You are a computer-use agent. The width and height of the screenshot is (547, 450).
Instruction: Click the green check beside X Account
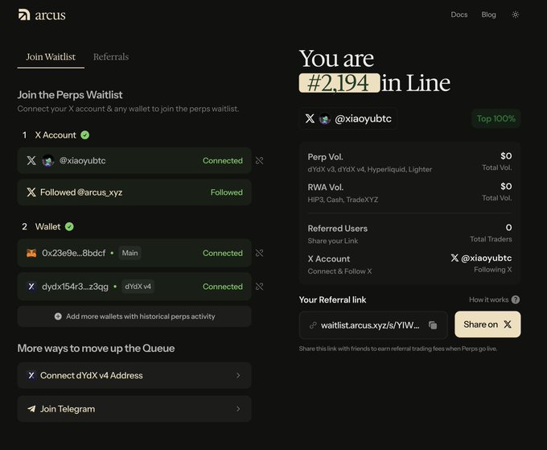[84, 135]
